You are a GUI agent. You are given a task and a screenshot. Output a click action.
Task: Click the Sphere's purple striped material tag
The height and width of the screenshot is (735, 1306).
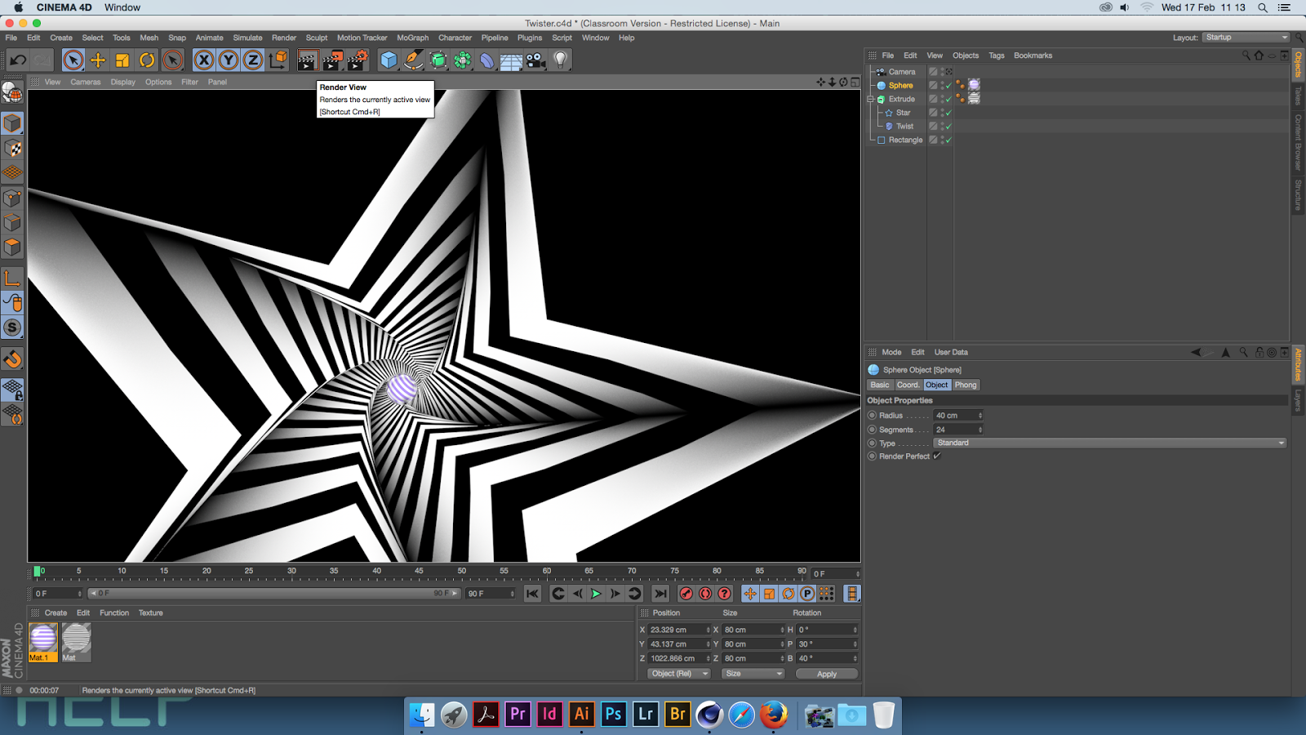(974, 85)
